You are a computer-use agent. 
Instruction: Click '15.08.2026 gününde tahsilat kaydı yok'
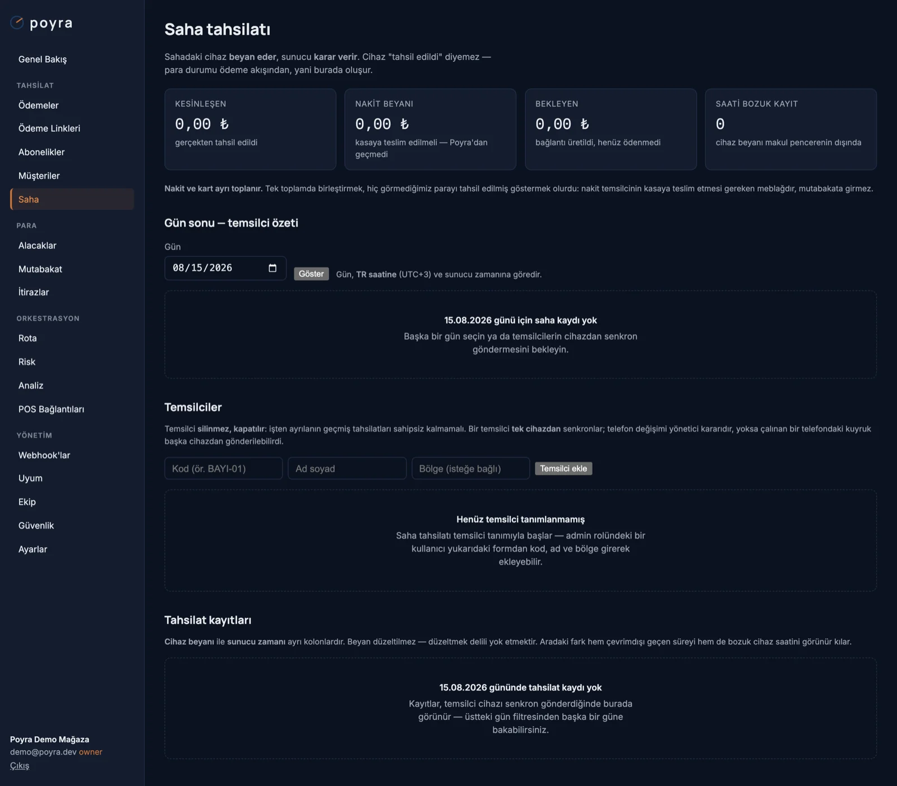[520, 687]
